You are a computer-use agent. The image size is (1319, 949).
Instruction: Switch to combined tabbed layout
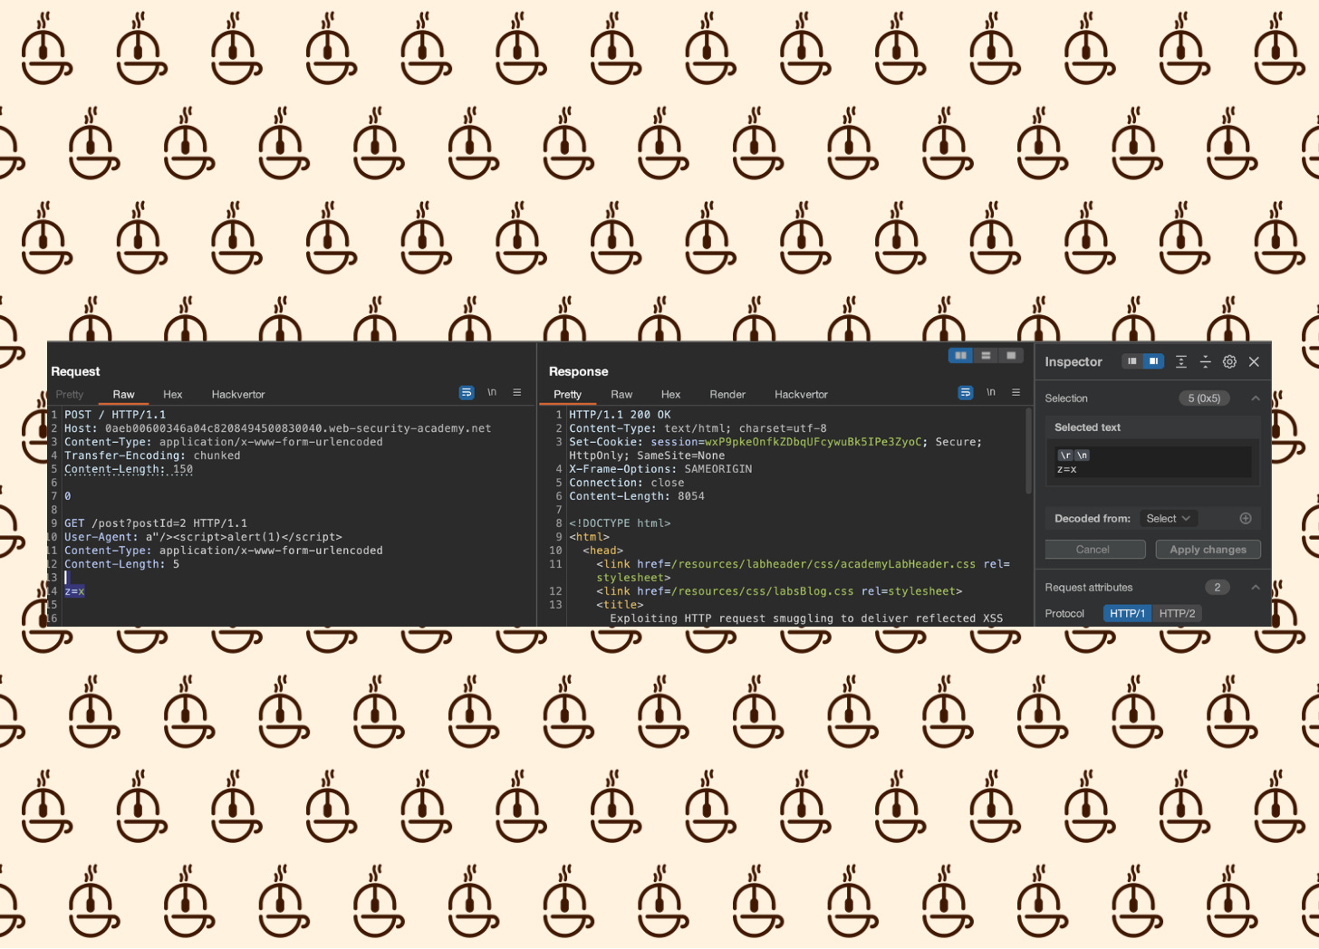pyautogui.click(x=1011, y=356)
